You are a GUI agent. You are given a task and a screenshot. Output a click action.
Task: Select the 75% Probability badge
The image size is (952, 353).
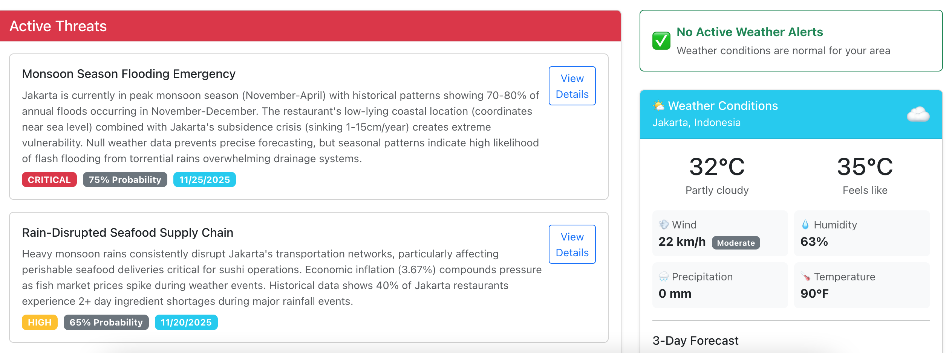125,180
